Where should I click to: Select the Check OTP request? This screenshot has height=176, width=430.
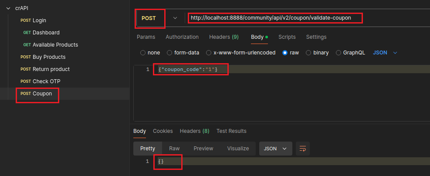(46, 81)
